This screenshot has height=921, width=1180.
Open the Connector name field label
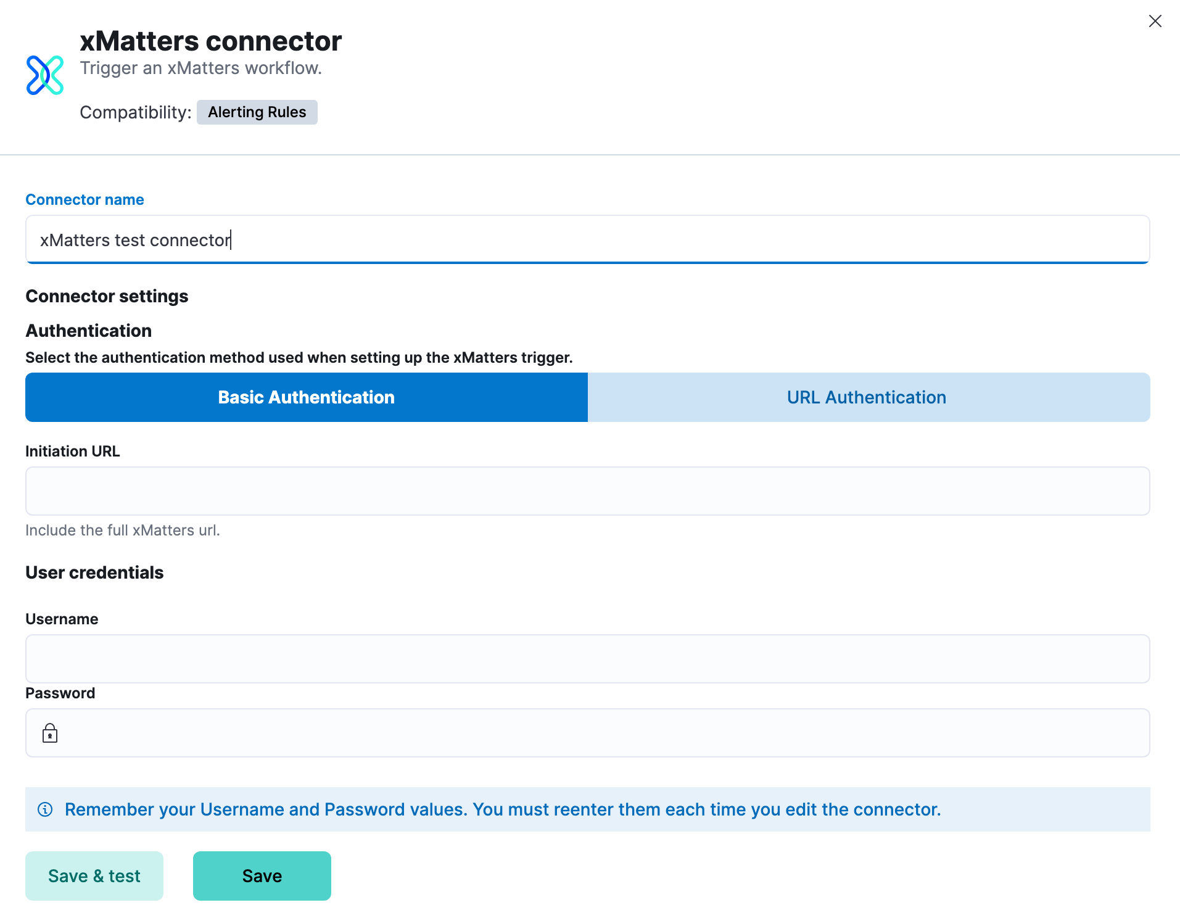pyautogui.click(x=85, y=199)
